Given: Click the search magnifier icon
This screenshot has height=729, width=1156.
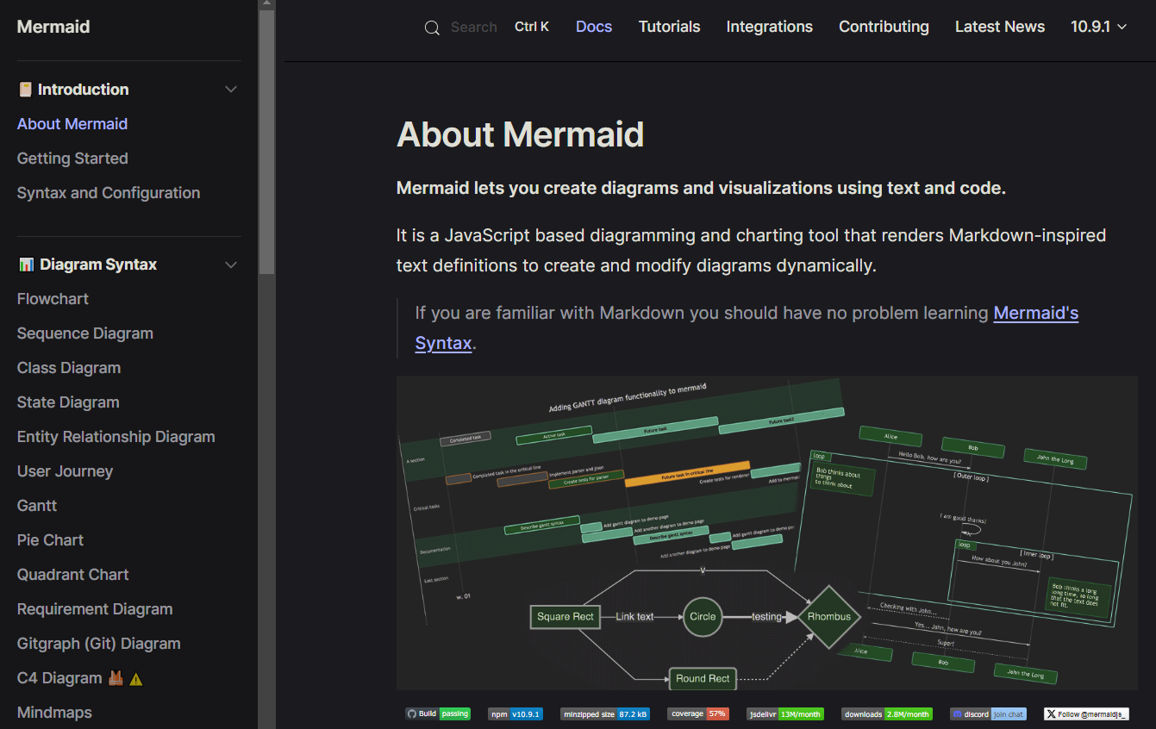Looking at the screenshot, I should coord(432,28).
